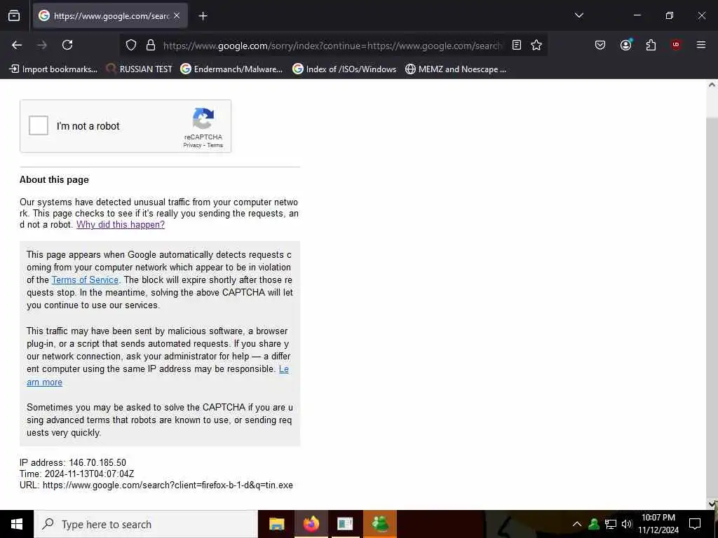Check the I'm not a robot checkbox
This screenshot has height=538, width=718.
(39, 126)
